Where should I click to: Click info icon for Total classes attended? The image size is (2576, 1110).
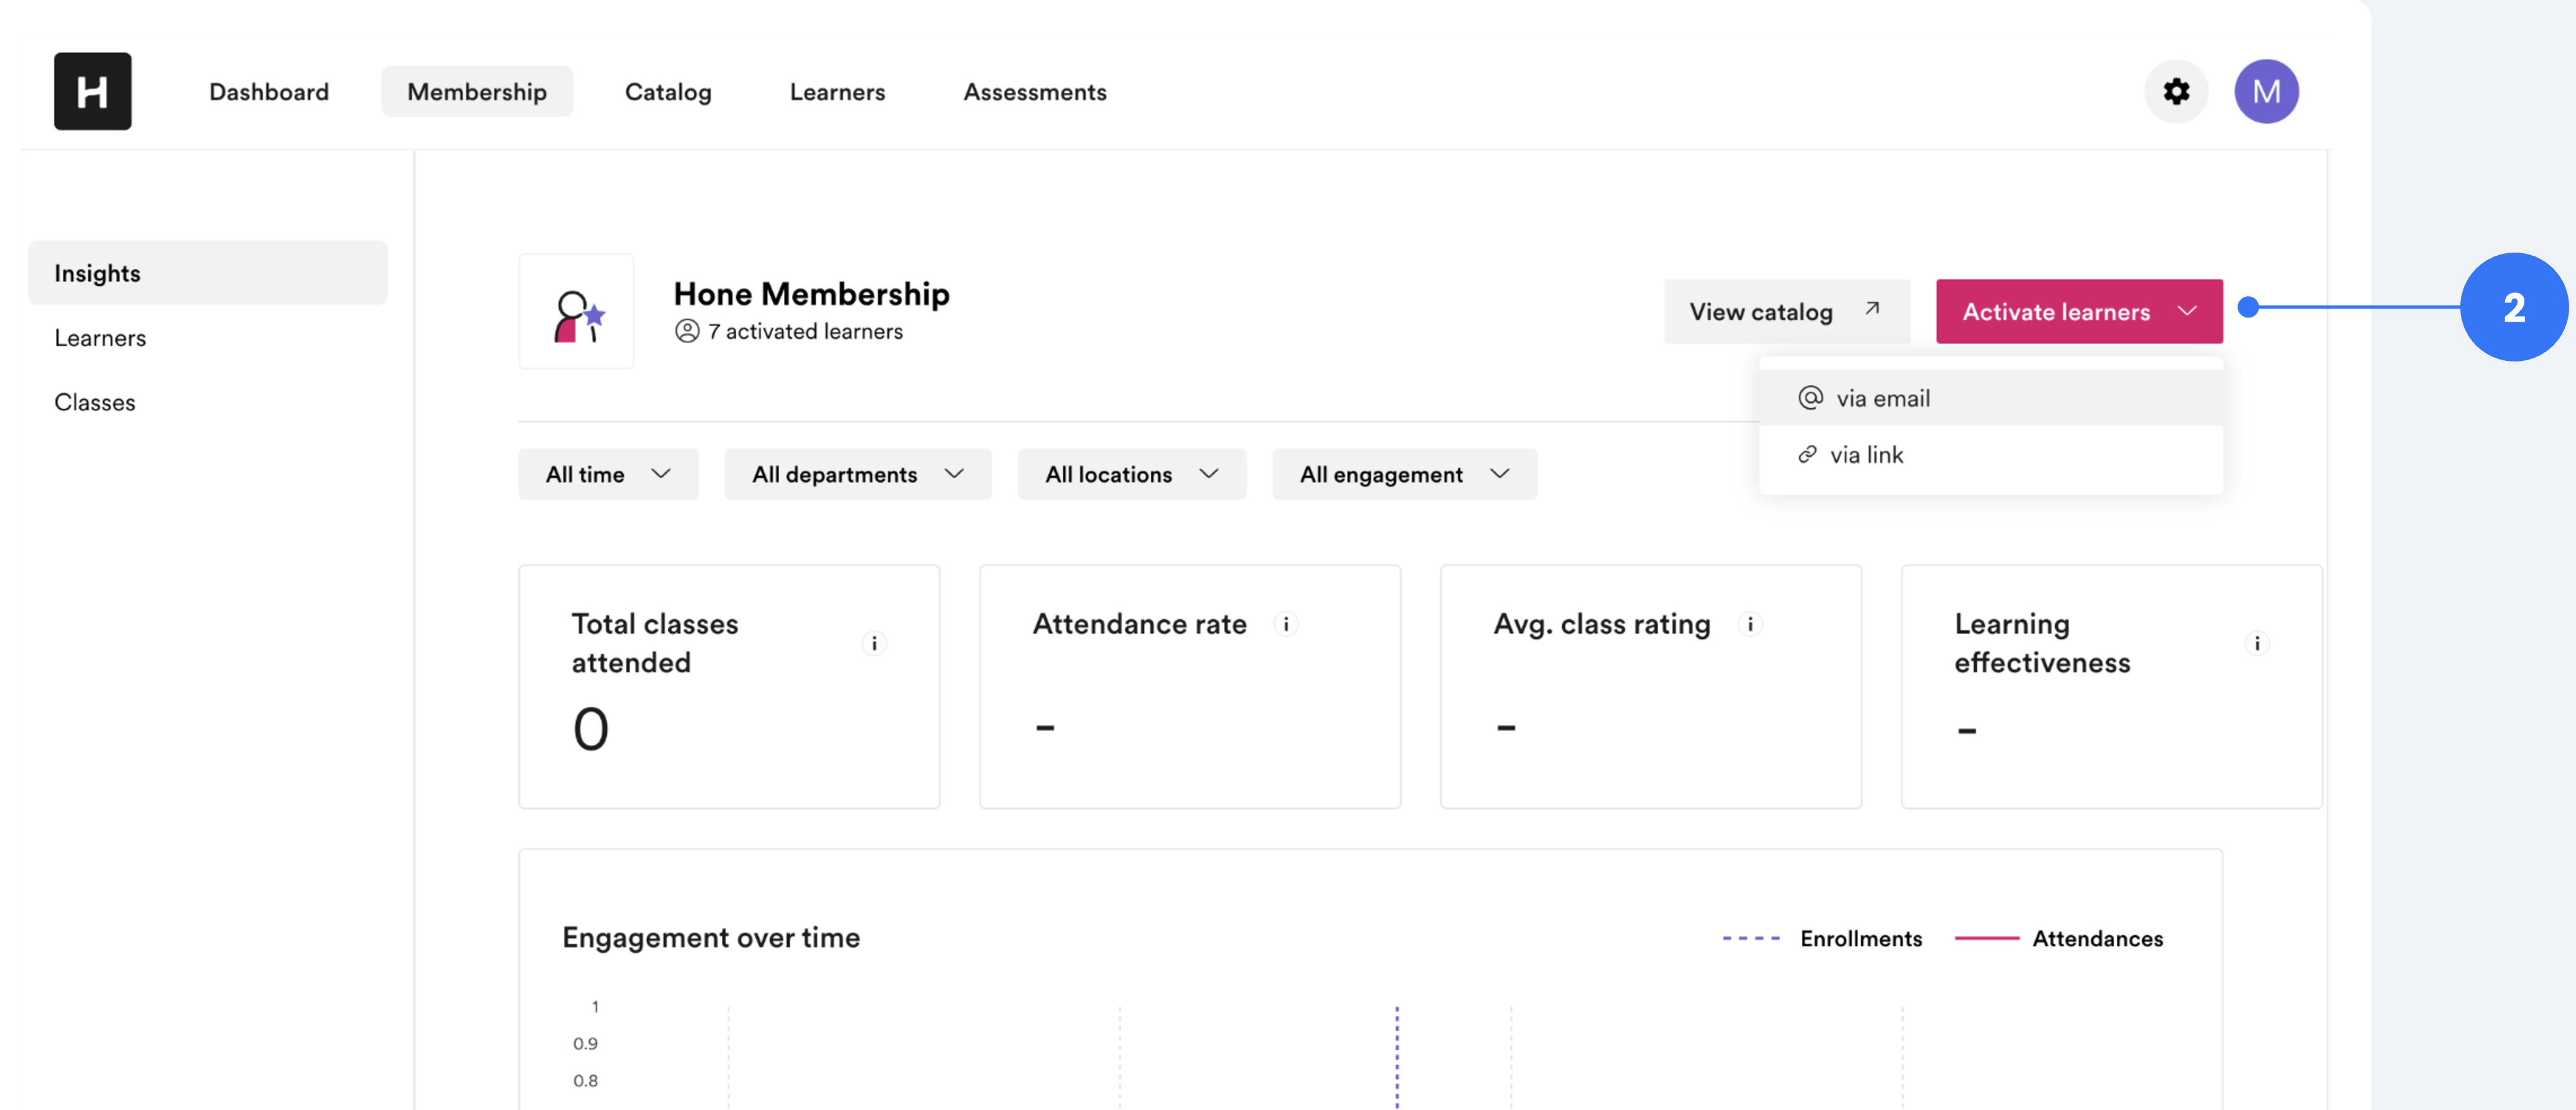(x=874, y=643)
